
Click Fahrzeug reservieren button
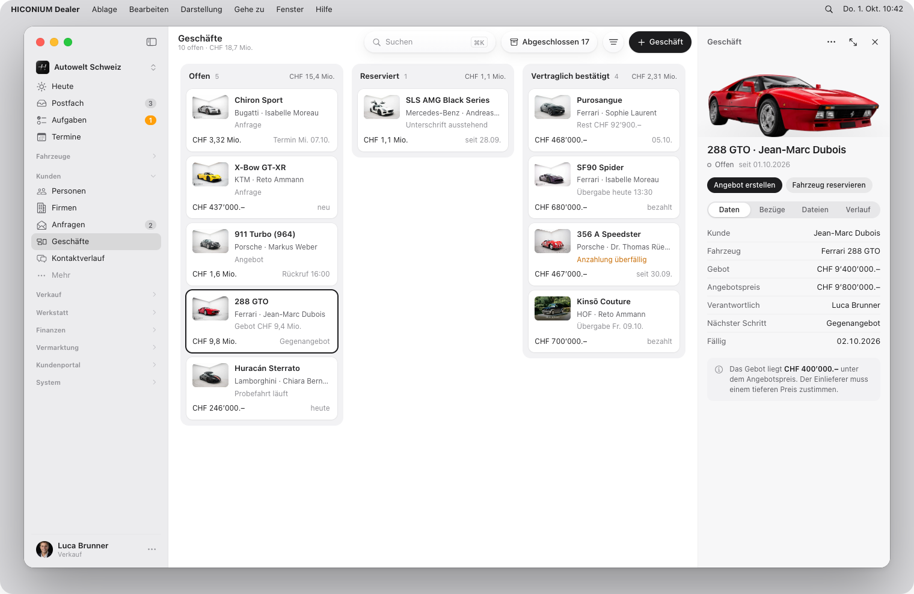click(x=829, y=185)
